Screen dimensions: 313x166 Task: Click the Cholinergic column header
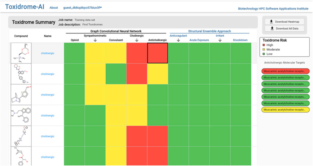[x=137, y=36]
